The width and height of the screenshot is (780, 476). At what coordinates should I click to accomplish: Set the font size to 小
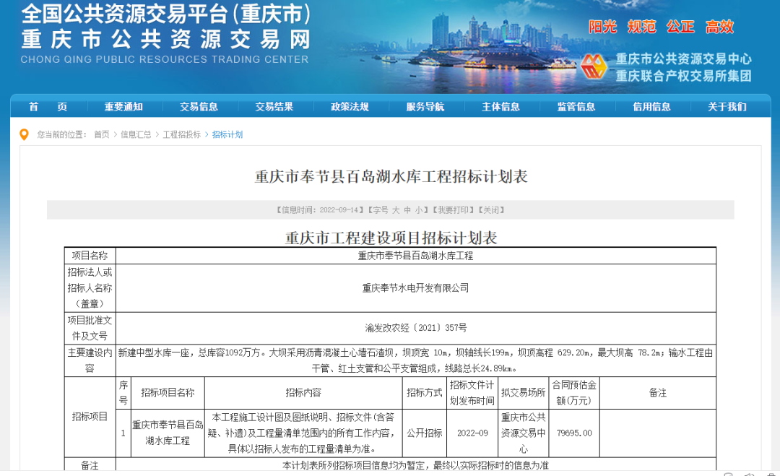(x=419, y=210)
